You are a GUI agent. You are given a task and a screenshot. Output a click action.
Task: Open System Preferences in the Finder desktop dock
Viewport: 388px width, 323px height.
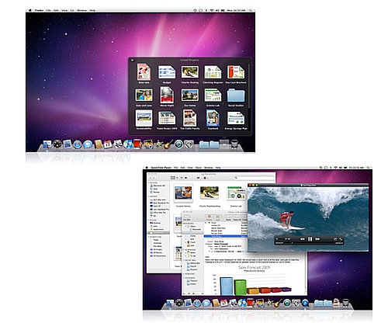pos(189,144)
